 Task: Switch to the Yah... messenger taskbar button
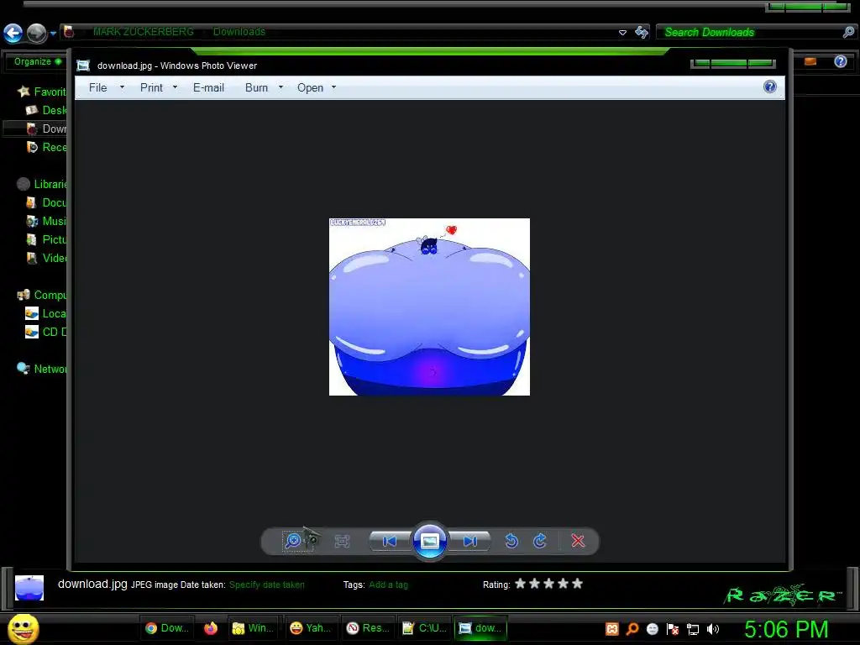point(310,628)
